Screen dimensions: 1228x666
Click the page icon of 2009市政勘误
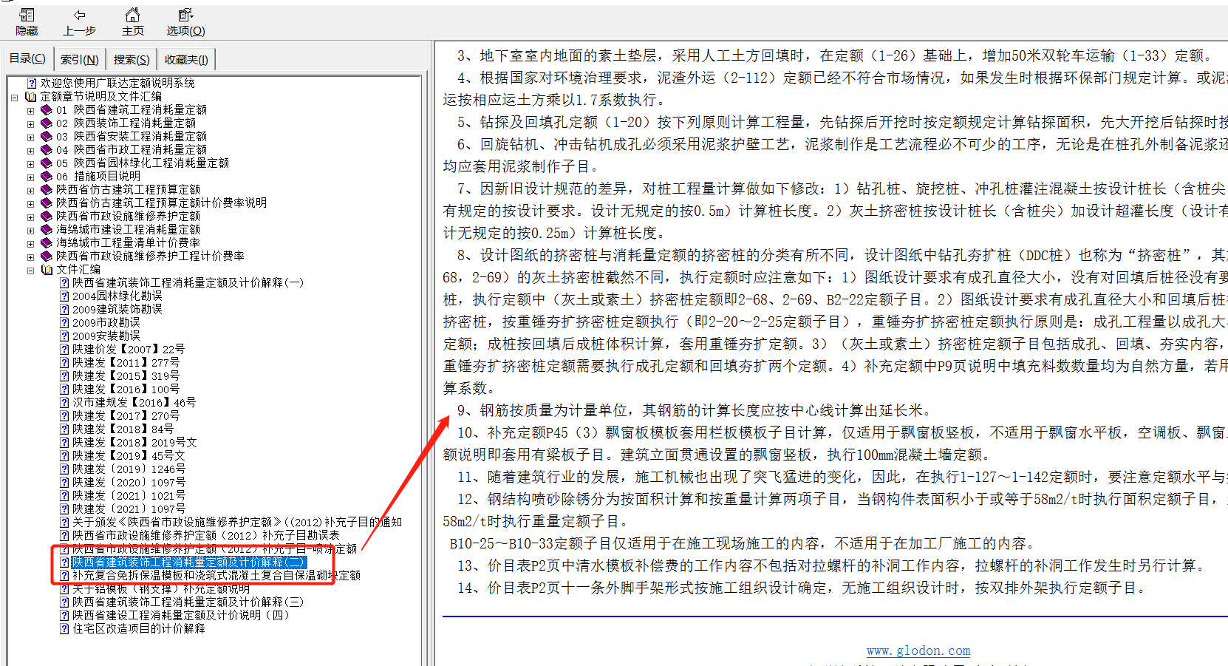pyautogui.click(x=64, y=322)
